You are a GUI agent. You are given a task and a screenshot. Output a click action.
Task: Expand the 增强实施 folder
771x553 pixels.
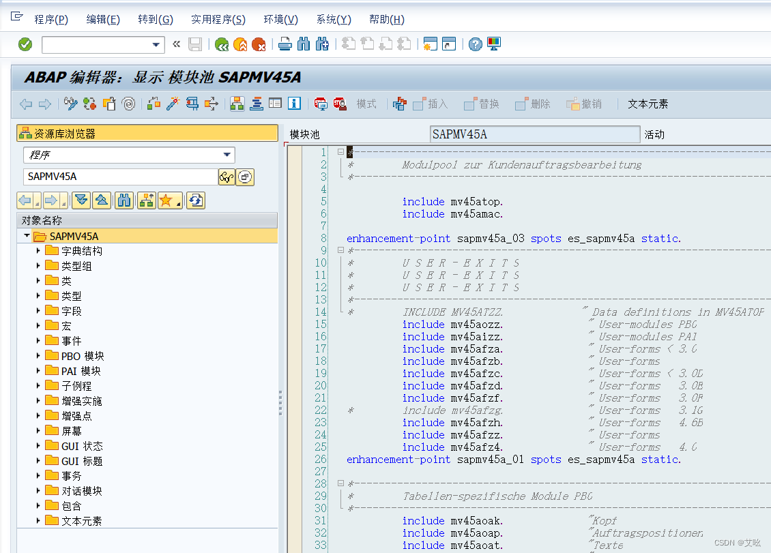click(x=38, y=401)
